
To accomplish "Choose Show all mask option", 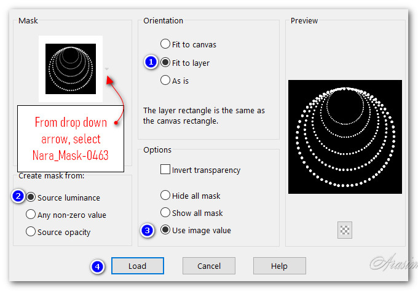I will click(165, 213).
